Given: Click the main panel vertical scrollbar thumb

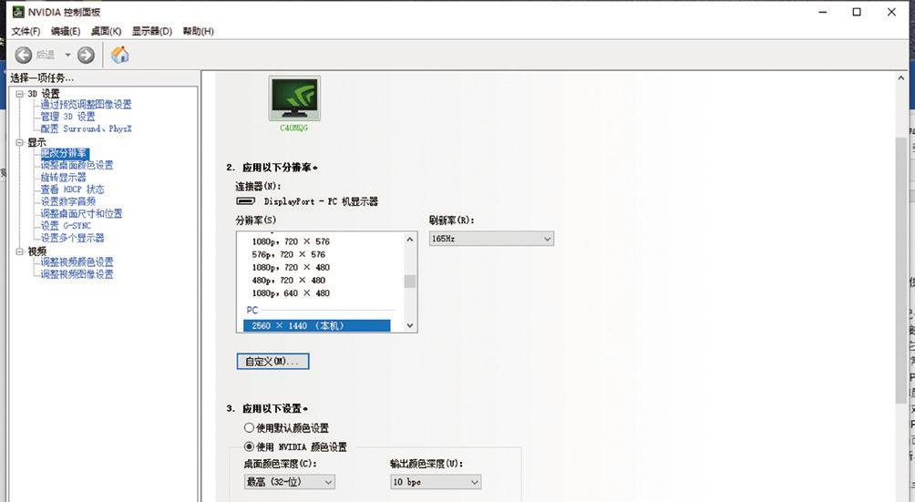Looking at the screenshot, I should click(x=901, y=270).
